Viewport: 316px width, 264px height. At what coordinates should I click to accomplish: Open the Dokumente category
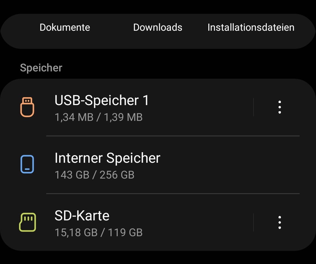[x=65, y=28]
